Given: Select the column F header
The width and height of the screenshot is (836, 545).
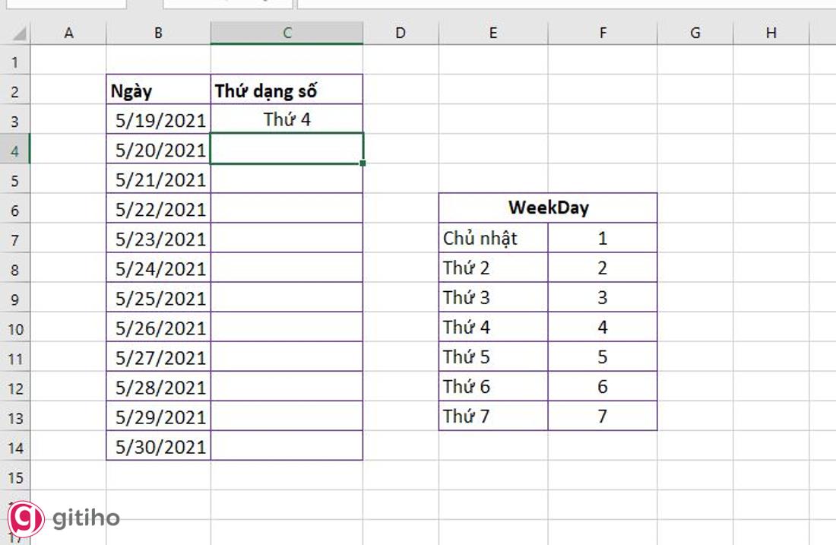Looking at the screenshot, I should pos(603,33).
